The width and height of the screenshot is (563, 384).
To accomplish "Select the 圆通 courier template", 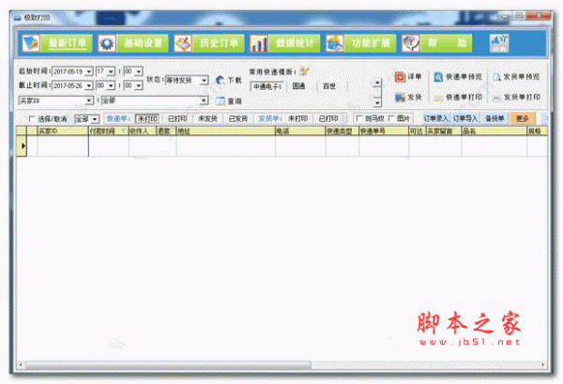I will tap(298, 86).
